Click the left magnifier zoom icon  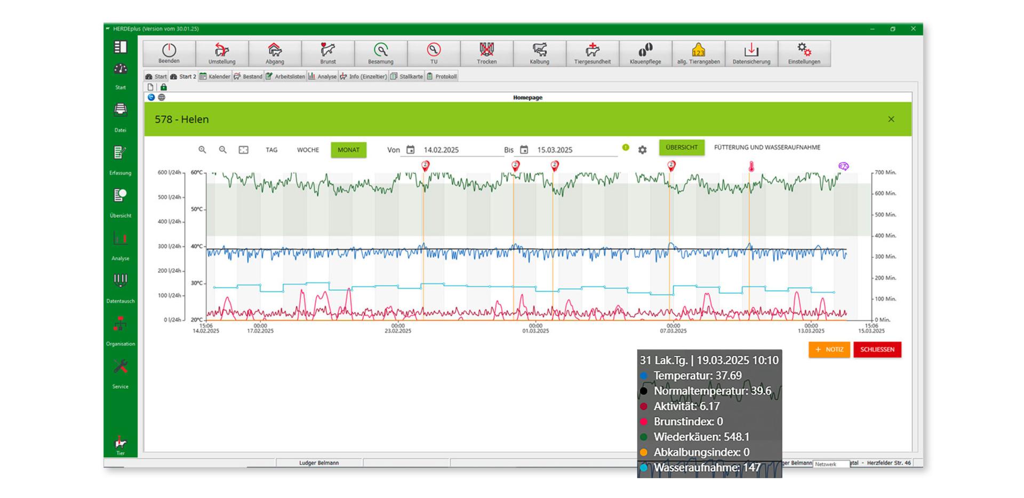coord(202,150)
